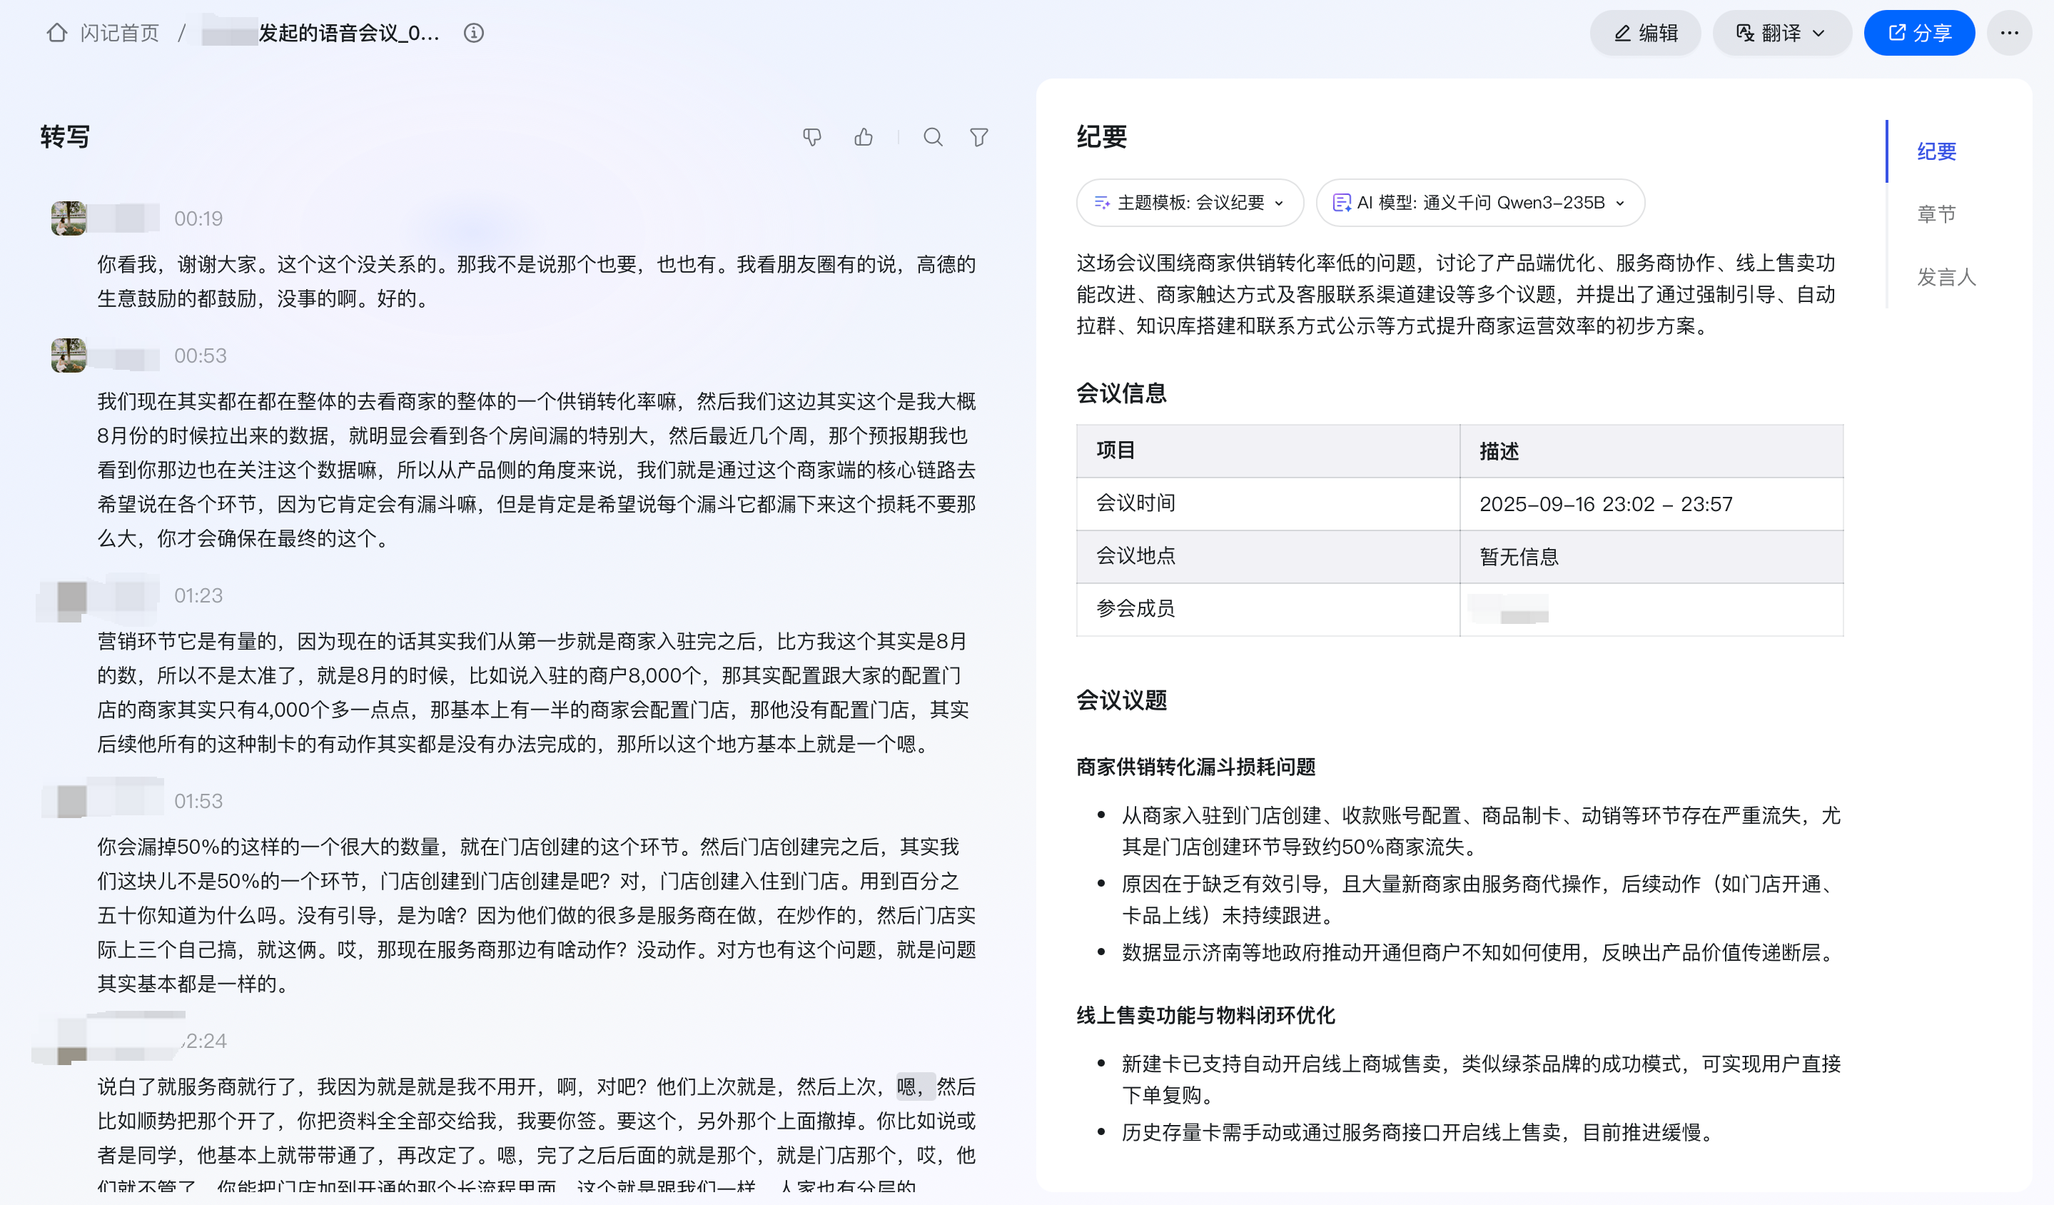Click the blue 分享 button
This screenshot has width=2054, height=1205.
pyautogui.click(x=1918, y=33)
